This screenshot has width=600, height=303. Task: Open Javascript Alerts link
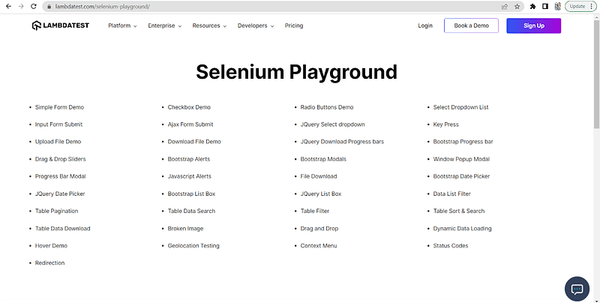click(x=190, y=176)
